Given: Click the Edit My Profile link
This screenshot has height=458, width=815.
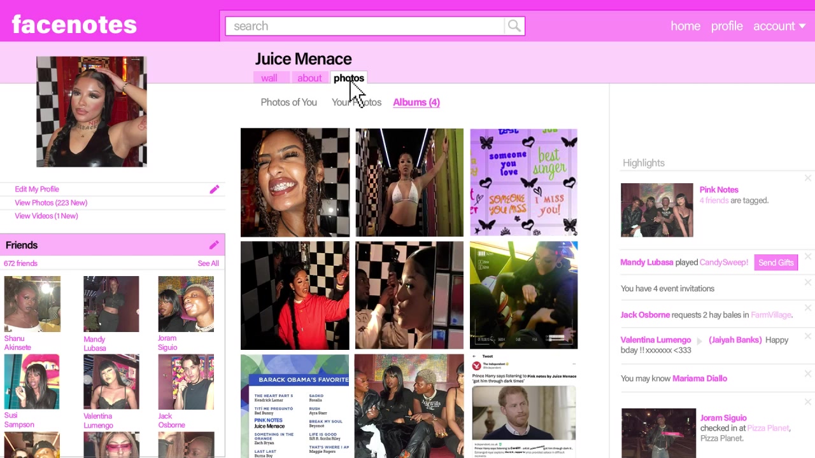Looking at the screenshot, I should [37, 189].
